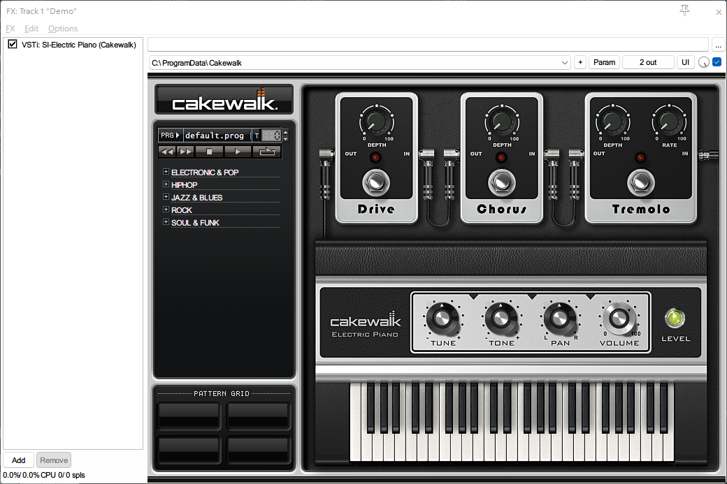This screenshot has height=484, width=727.
Task: Click the plus preset button
Action: coord(580,63)
